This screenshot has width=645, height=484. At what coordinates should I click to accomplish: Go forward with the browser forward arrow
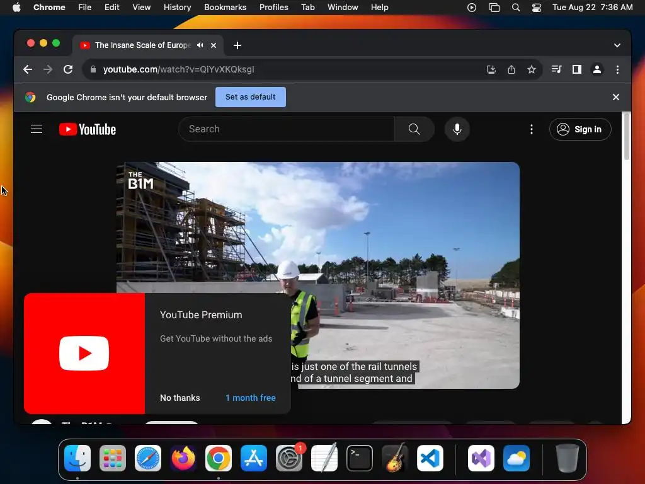[48, 69]
